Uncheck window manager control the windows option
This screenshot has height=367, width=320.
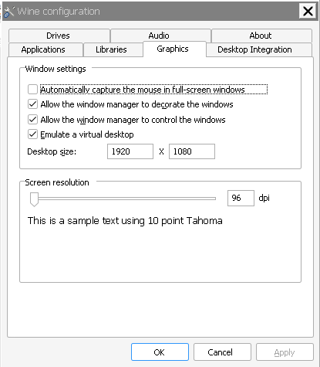coord(32,120)
